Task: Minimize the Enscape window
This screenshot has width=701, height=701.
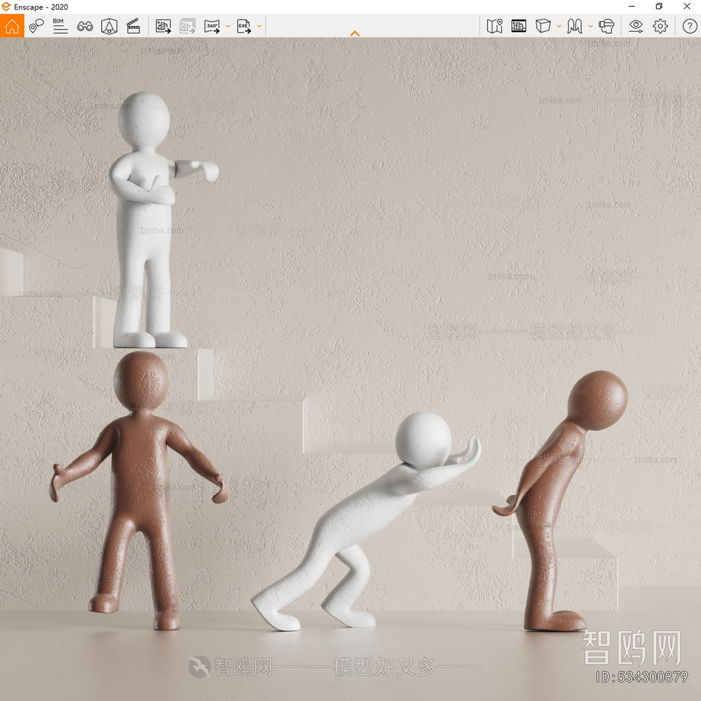Action: pyautogui.click(x=632, y=7)
